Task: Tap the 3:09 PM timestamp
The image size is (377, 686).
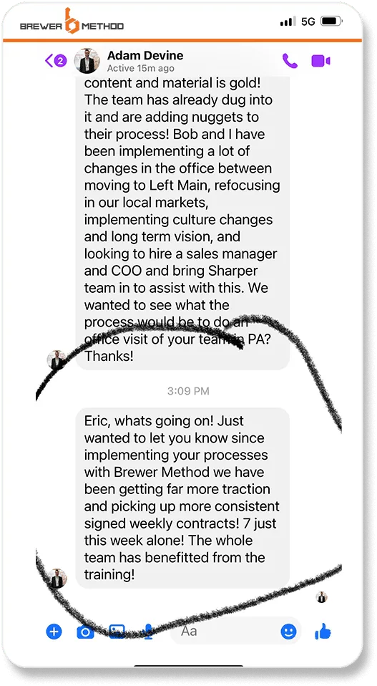Action: tap(188, 391)
